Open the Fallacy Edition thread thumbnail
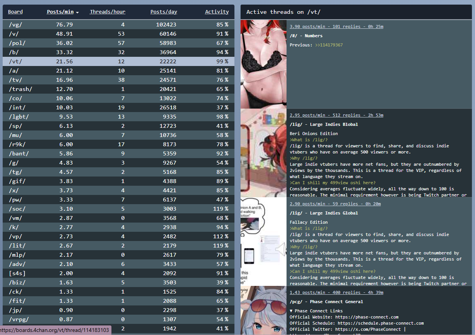 click(x=264, y=241)
